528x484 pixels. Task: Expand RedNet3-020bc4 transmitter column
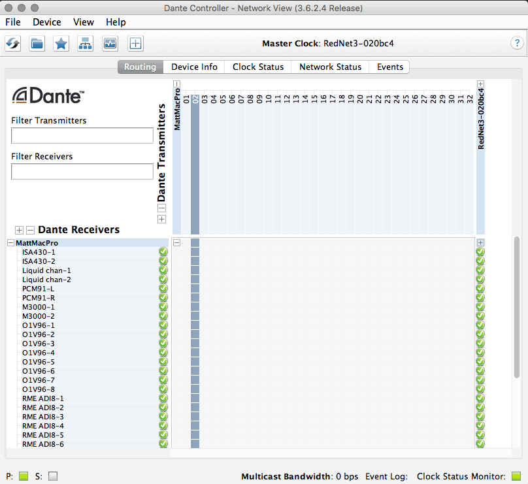point(480,84)
